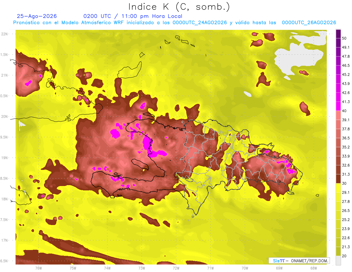
Task: Click the colorbar value "37.8"
Action: 346,129
